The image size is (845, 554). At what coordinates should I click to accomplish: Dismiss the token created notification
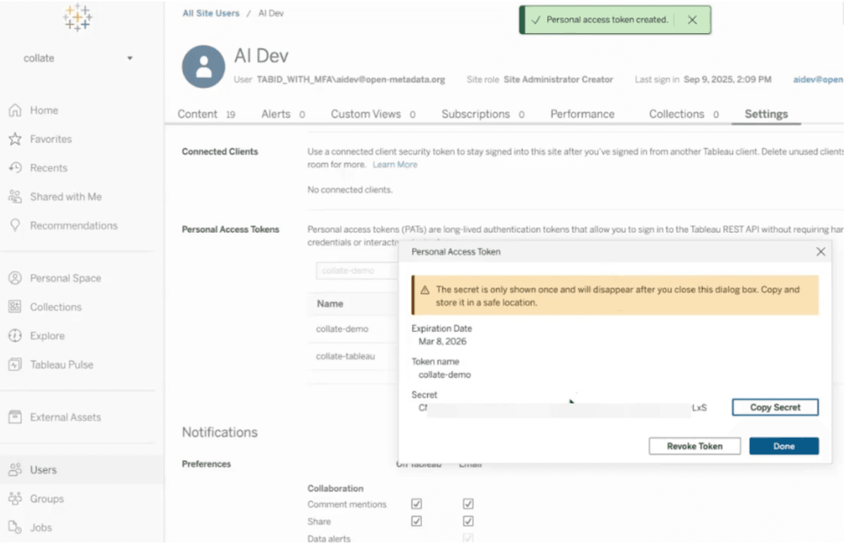(x=692, y=20)
